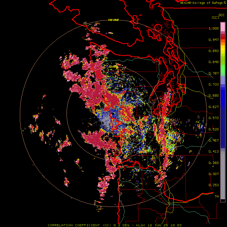Click the gray lower segment of color bar
This screenshot has height=227, width=227.
(223, 175)
